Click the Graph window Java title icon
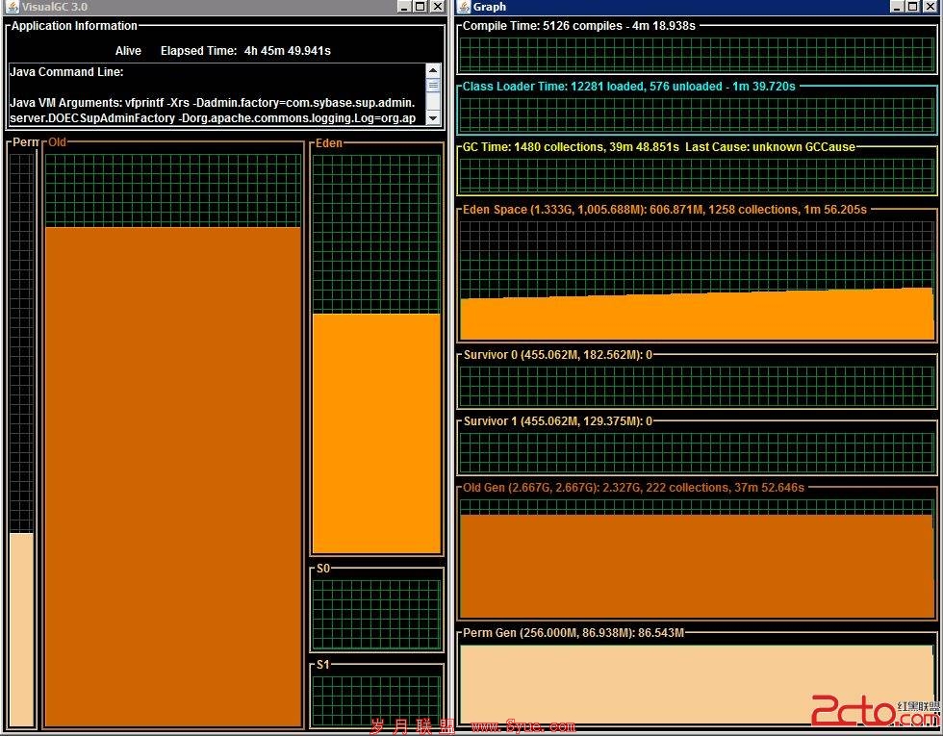 [464, 7]
